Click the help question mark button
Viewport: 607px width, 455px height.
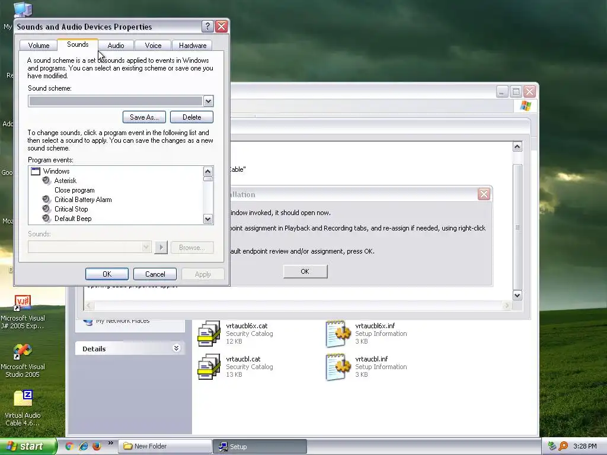tap(207, 26)
